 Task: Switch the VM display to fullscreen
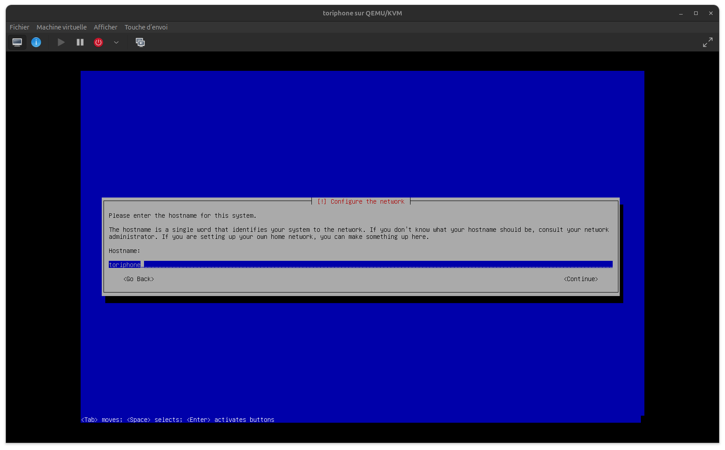707,42
